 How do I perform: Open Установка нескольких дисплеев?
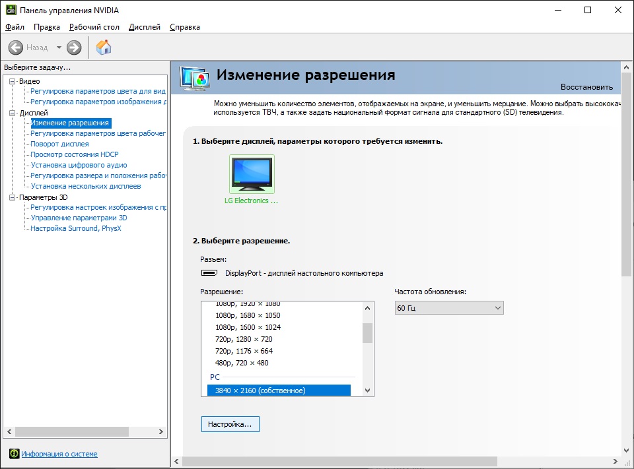86,186
